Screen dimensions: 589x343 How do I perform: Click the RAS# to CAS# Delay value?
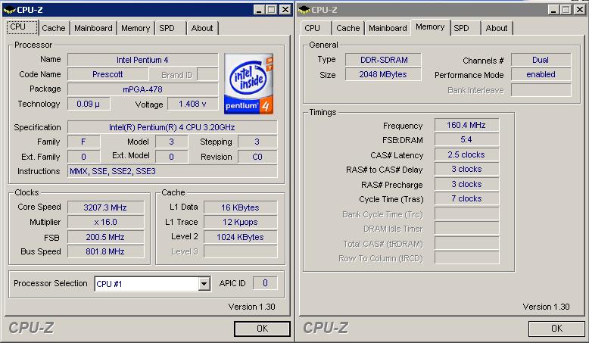point(466,169)
